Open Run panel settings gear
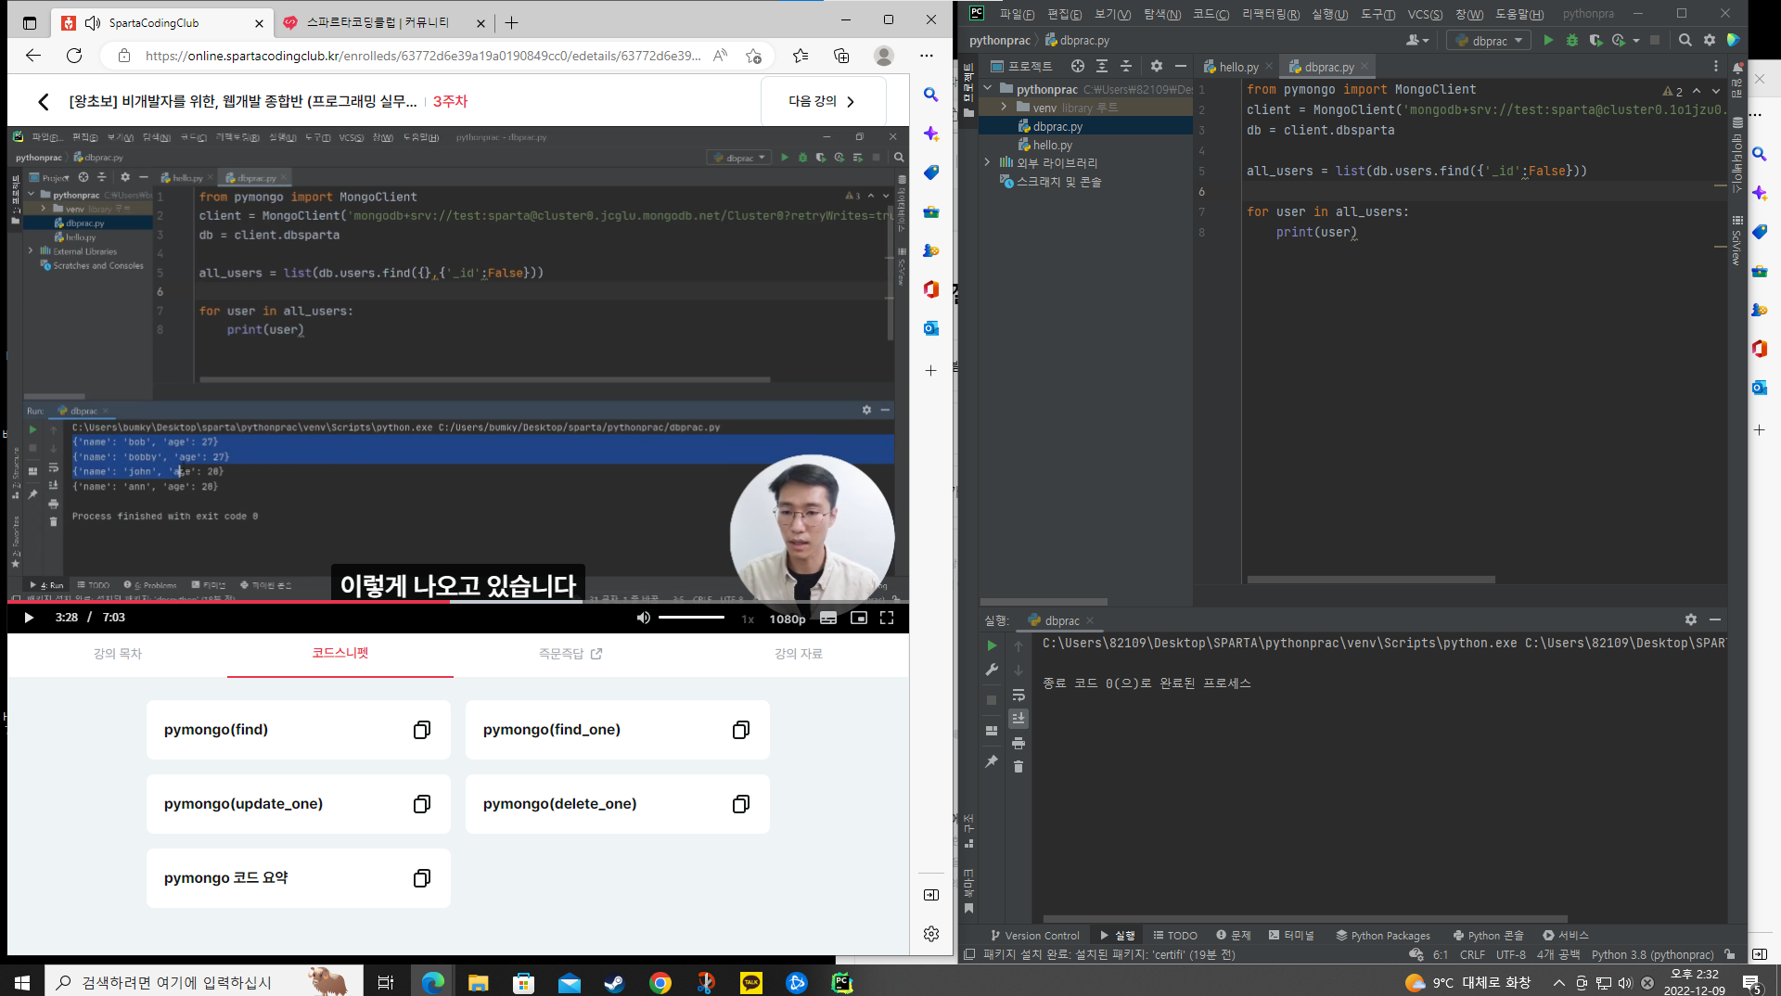Viewport: 1781px width, 996px height. [1691, 619]
